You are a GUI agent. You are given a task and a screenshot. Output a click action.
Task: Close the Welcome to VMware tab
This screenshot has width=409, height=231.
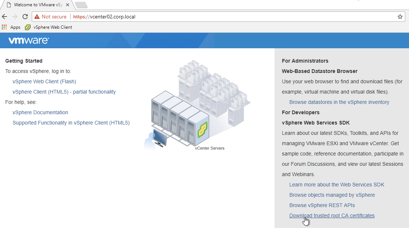point(68,5)
